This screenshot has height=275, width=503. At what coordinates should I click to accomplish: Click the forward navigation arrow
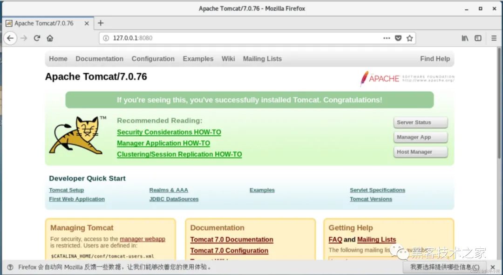pyautogui.click(x=24, y=38)
